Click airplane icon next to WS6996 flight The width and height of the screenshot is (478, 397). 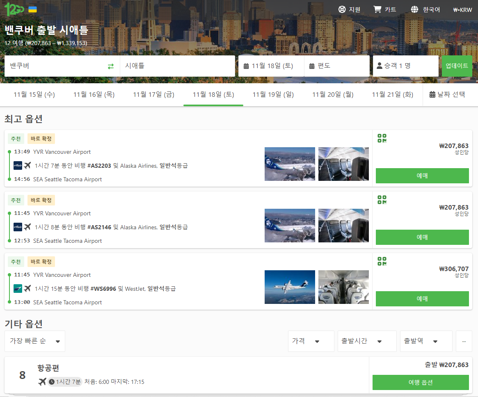[27, 289]
